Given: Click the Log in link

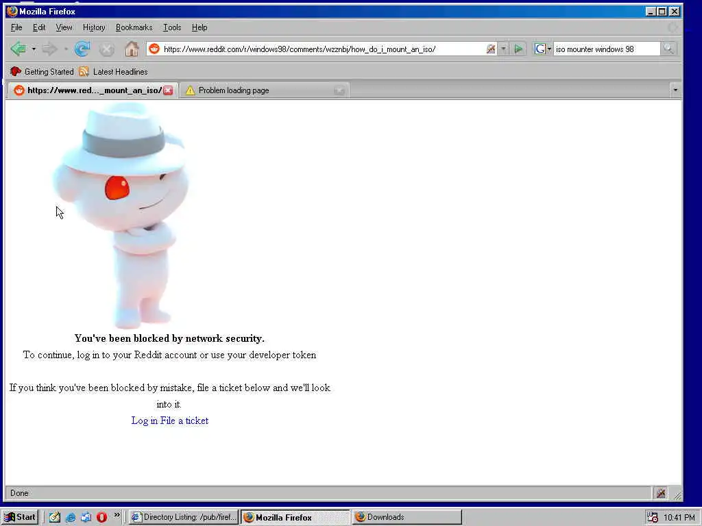Looking at the screenshot, I should (x=144, y=421).
